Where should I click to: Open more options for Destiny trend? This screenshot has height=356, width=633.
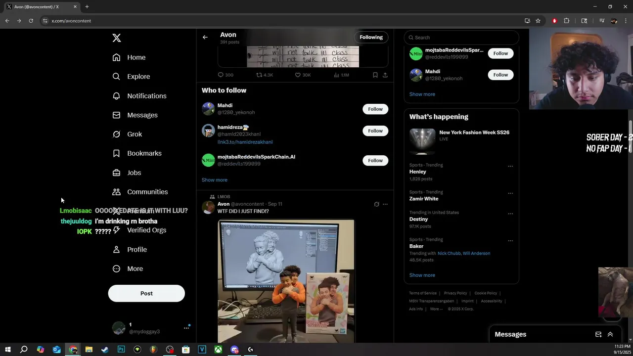(x=510, y=214)
